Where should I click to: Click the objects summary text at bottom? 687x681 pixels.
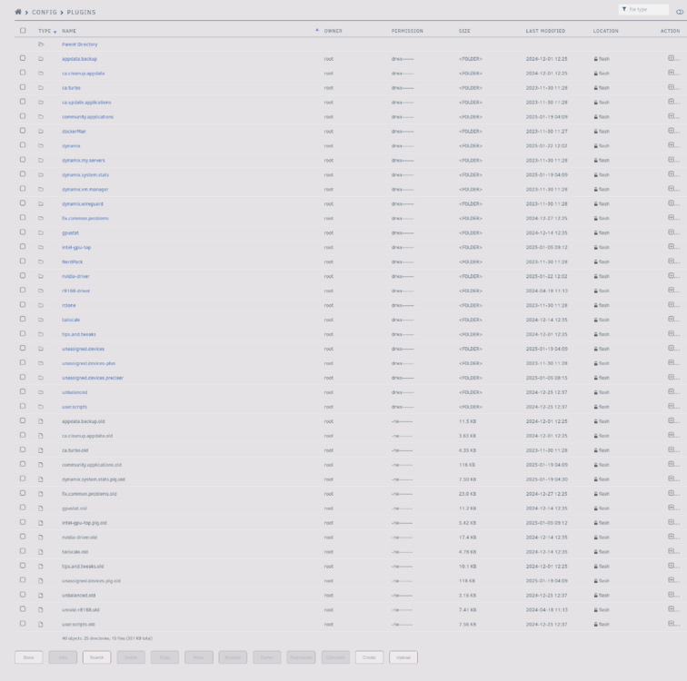(107, 638)
